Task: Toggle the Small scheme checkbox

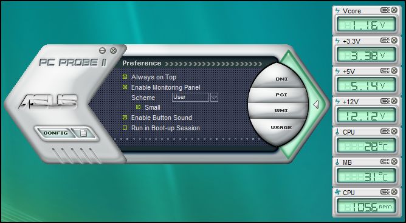Action: click(x=139, y=107)
